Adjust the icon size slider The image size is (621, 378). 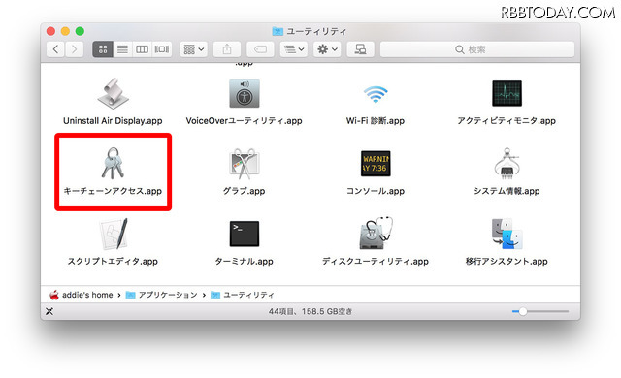(523, 311)
